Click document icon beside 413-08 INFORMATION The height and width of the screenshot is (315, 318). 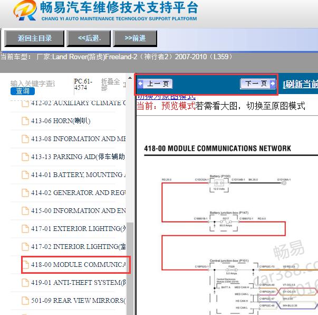click(25, 139)
